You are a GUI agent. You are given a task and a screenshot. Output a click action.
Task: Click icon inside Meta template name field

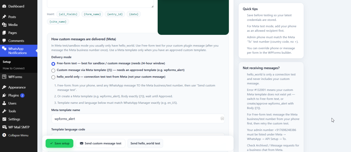222,119
